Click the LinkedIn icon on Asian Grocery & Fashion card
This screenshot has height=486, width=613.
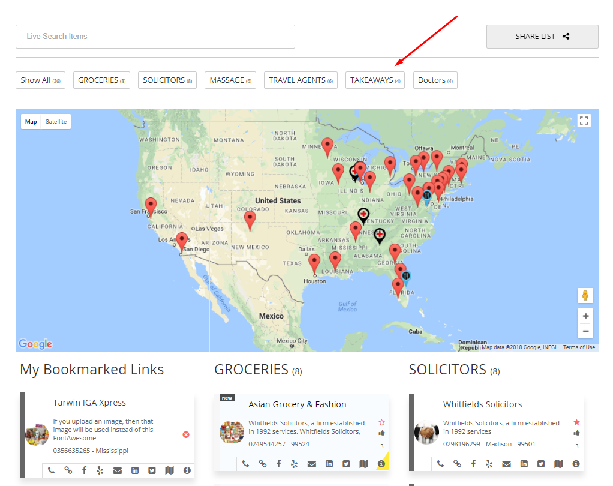(x=329, y=464)
